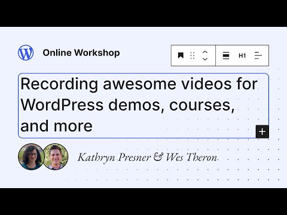This screenshot has width=287, height=215.
Task: Click the name "Wes Theron"
Action: tap(191, 157)
